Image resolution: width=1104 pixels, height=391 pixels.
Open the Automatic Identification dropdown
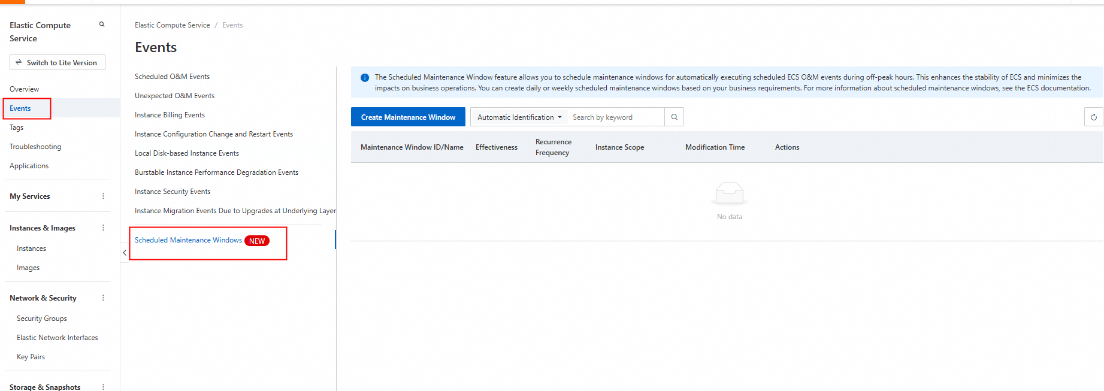pyautogui.click(x=519, y=117)
